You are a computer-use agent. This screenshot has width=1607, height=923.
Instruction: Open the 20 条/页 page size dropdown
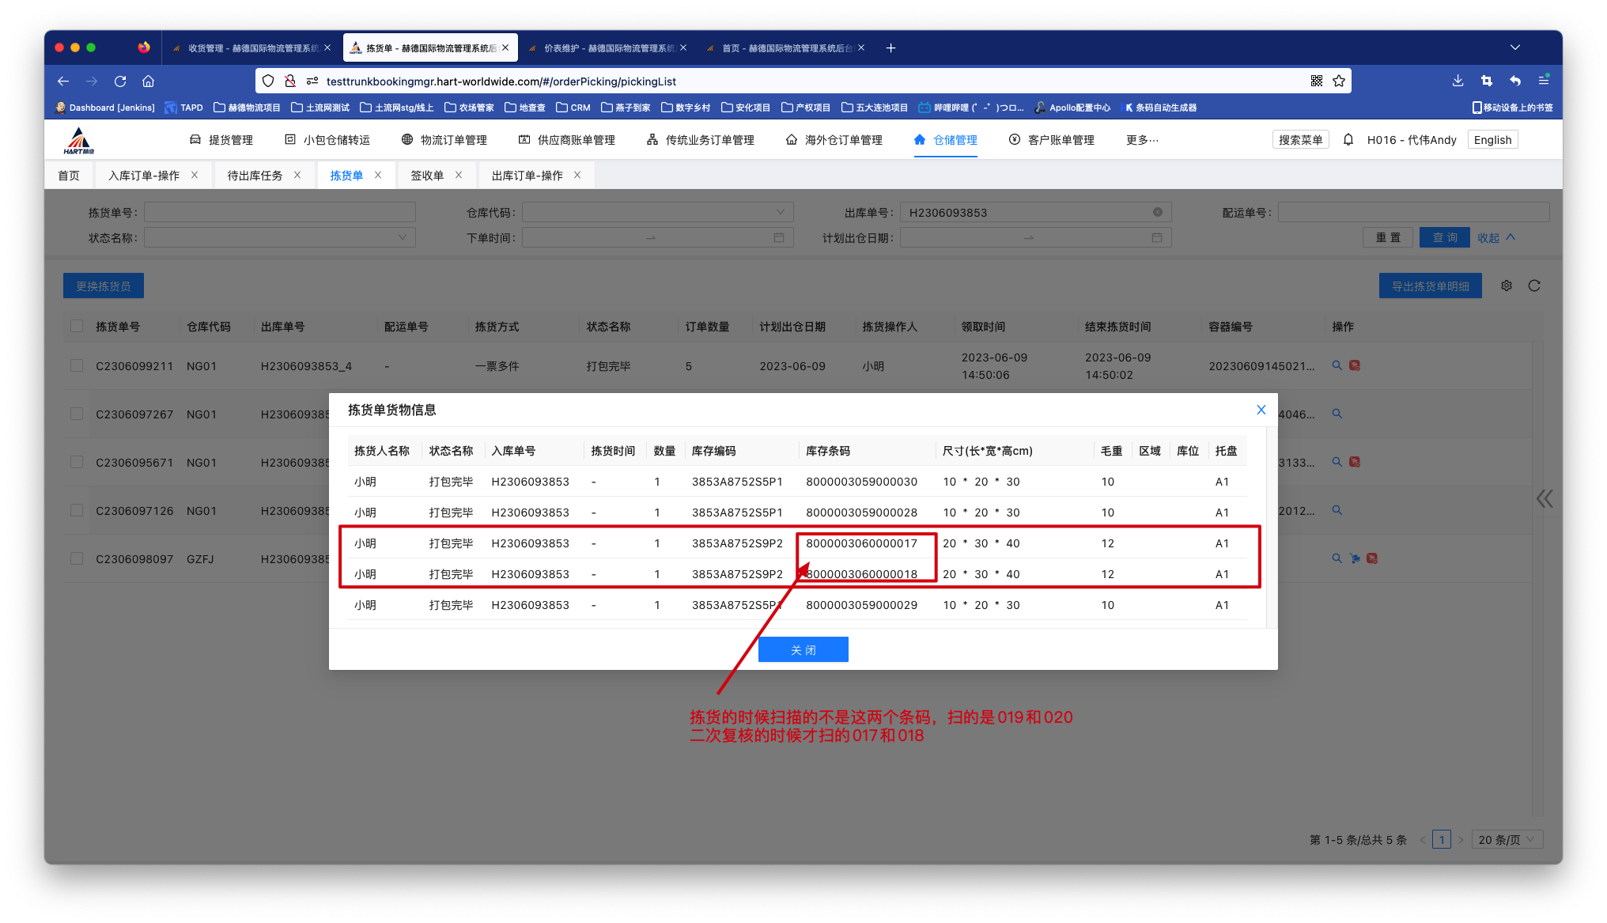coord(1507,840)
